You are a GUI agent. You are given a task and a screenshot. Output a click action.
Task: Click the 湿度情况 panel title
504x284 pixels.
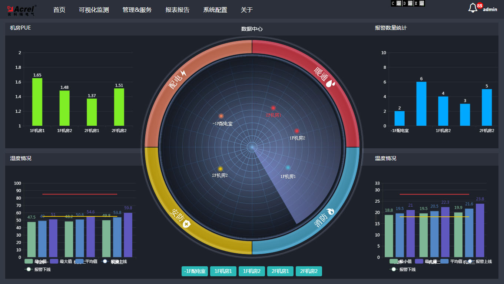[x=21, y=158]
